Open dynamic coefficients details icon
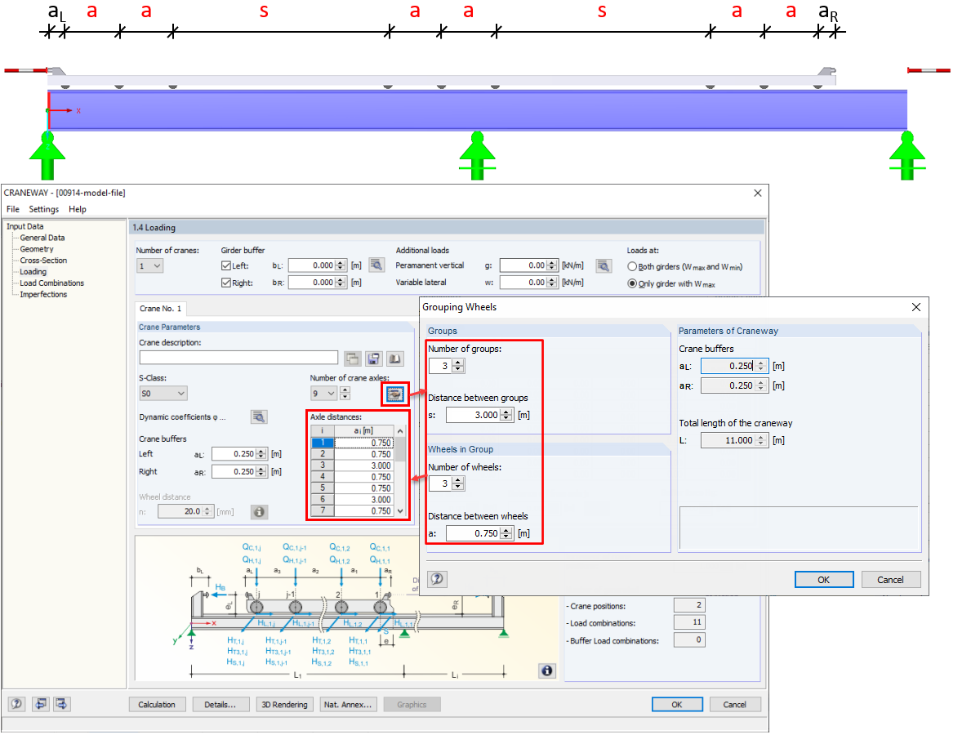The image size is (980, 735). [x=259, y=416]
